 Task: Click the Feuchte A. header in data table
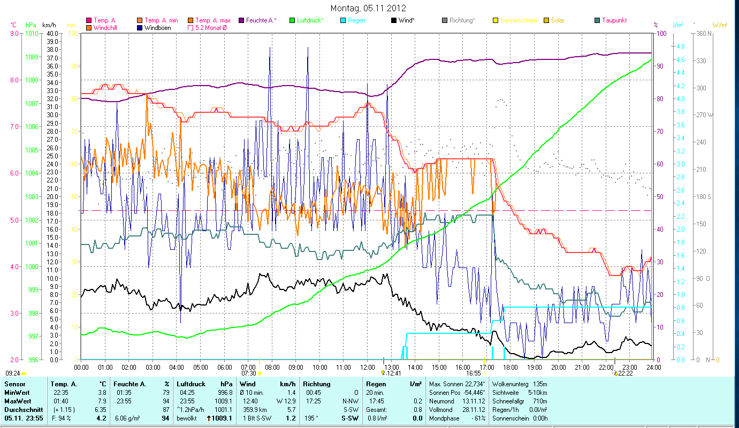coord(130,384)
